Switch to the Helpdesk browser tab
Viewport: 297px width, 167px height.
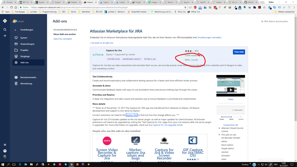74,2
